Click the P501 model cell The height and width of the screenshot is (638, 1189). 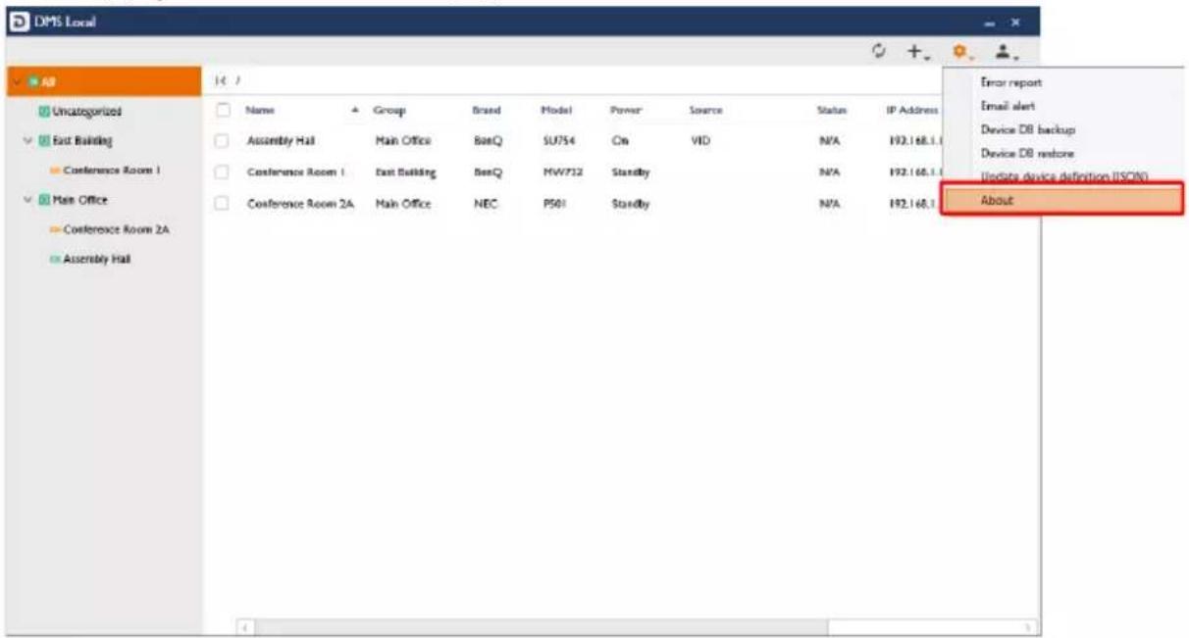point(555,203)
